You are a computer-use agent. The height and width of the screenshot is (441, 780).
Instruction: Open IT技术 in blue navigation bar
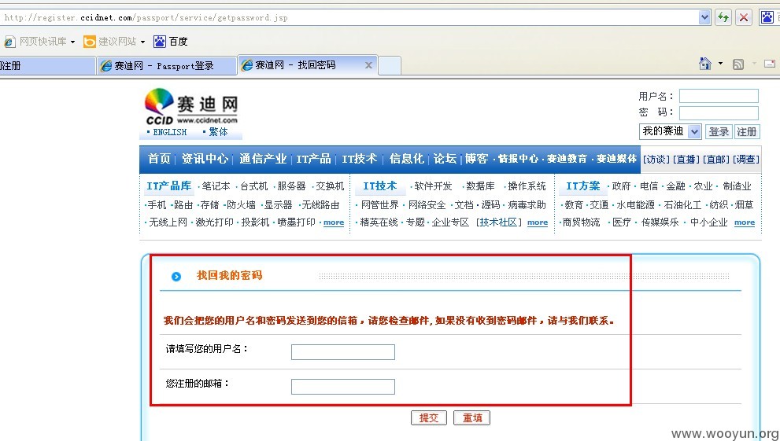pos(359,159)
